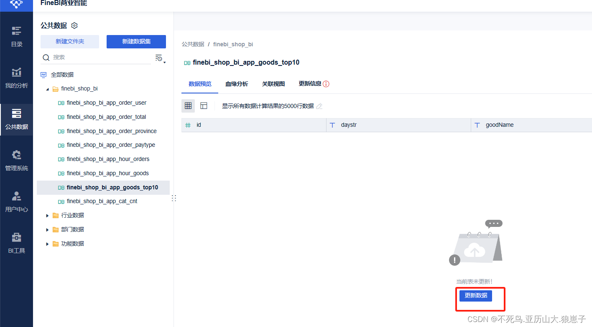Viewport: 592px width, 327px height.
Task: Expand the 行业数据 folder
Action: pos(47,215)
